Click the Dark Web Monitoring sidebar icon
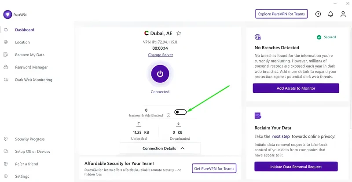 pyautogui.click(x=6, y=80)
